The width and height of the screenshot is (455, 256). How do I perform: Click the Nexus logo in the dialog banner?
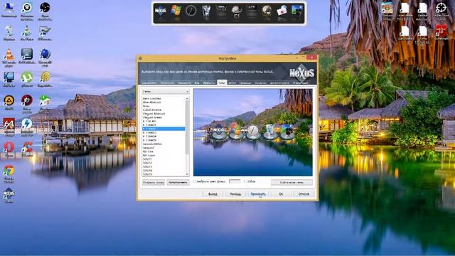click(x=301, y=73)
